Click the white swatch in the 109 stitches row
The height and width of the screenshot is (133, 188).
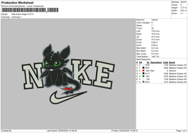[x=143, y=79]
